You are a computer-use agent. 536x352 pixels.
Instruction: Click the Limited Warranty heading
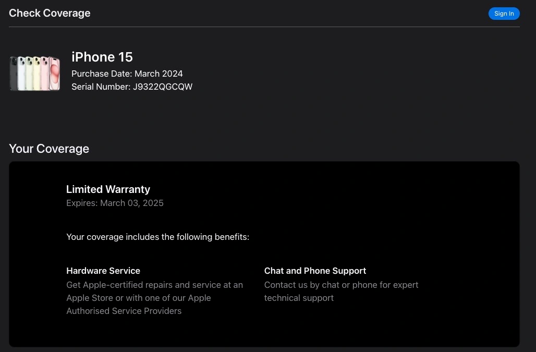tap(108, 189)
